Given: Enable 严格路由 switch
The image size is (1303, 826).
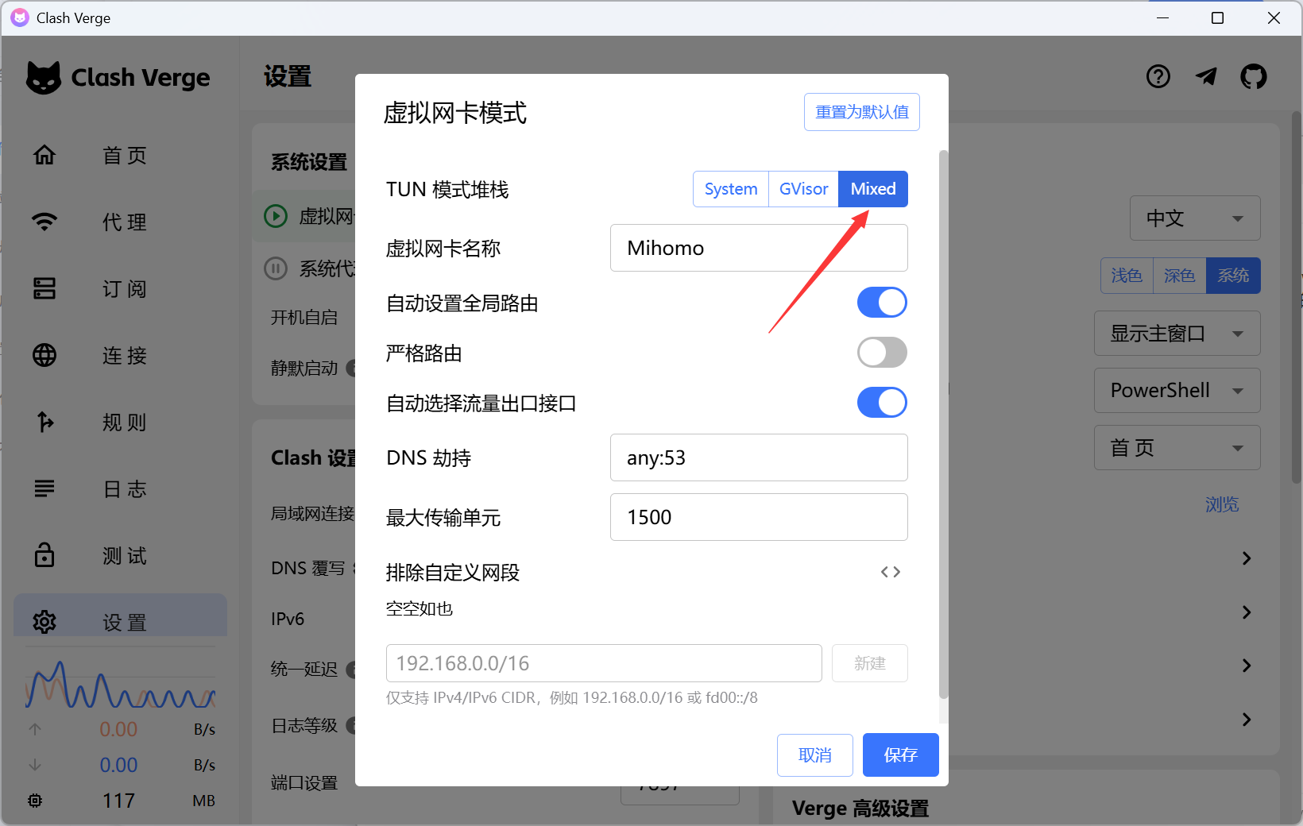Looking at the screenshot, I should 882,353.
